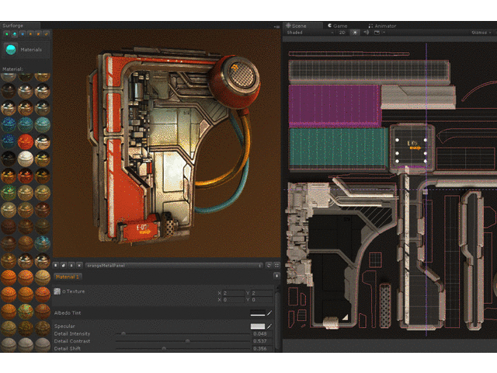Click third icon left of orangeMetalPanel field

[71, 265]
